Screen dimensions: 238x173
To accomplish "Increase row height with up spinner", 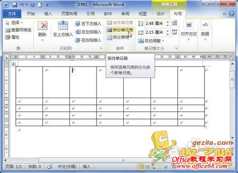I will pos(168,22).
